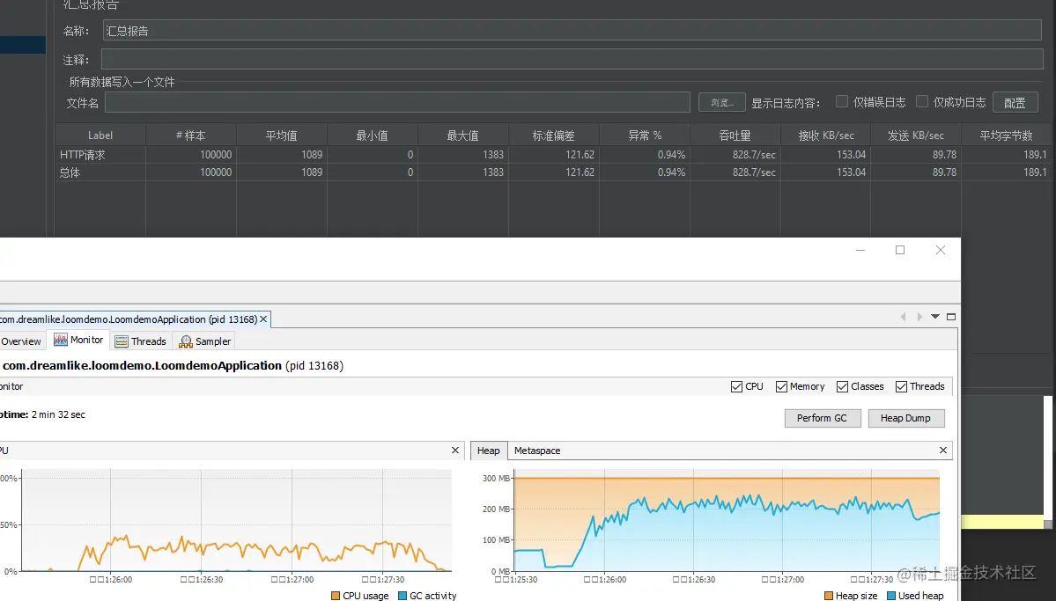Click 153.04 received KB/sec in HTTP请求 row
Viewport: 1056px width, 601px height.
852,155
